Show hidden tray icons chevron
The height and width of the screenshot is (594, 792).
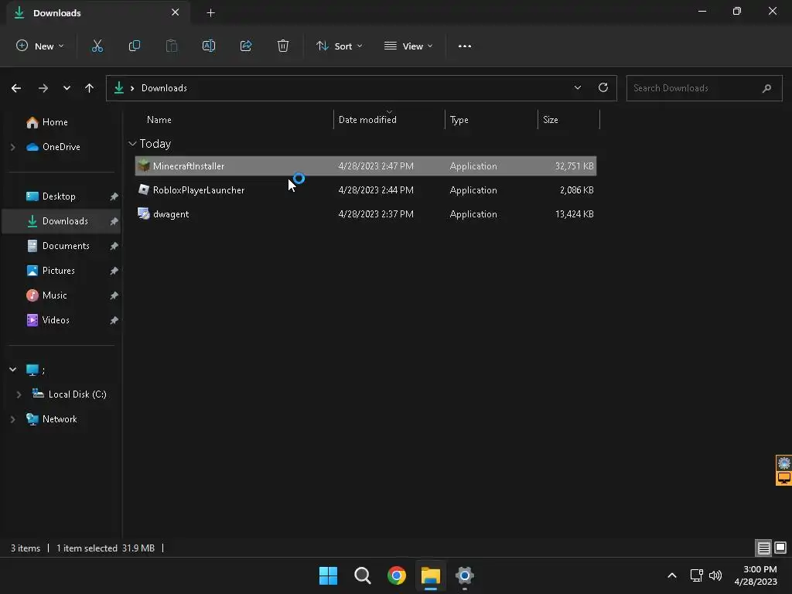[672, 575]
